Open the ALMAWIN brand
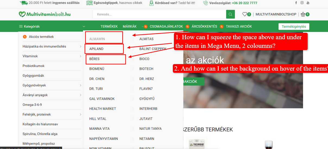The width and height of the screenshot is (328, 149). tap(97, 39)
